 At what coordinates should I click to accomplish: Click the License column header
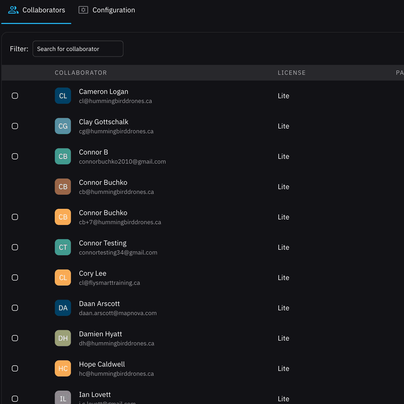tap(291, 73)
